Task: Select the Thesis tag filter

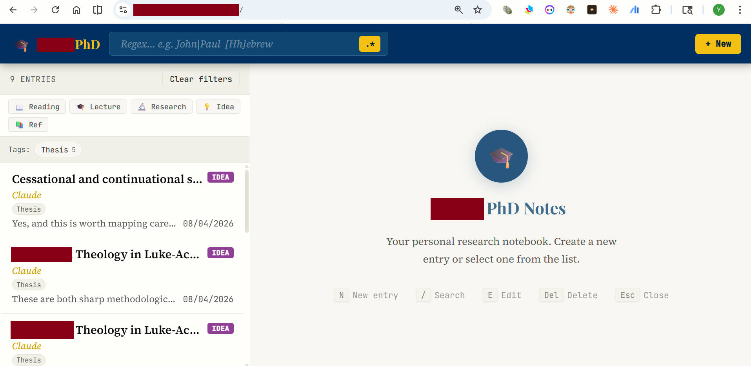Action: click(58, 150)
